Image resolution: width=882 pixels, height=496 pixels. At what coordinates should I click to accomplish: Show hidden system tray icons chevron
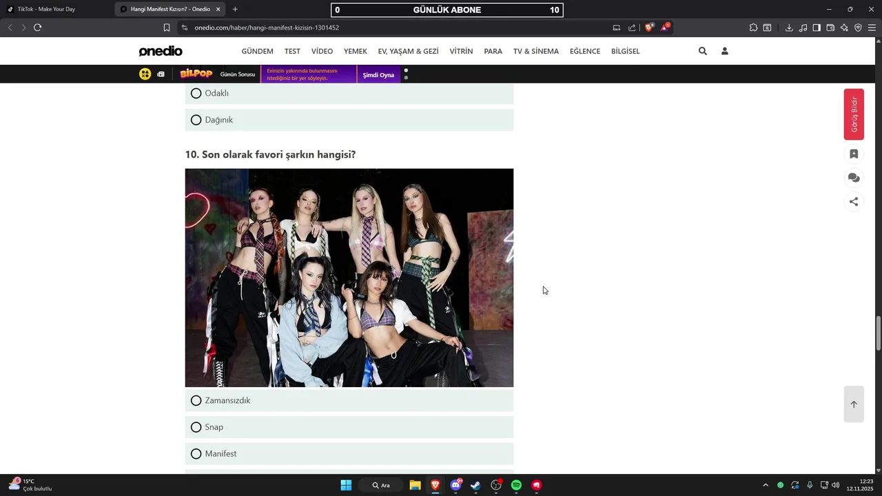pyautogui.click(x=765, y=485)
